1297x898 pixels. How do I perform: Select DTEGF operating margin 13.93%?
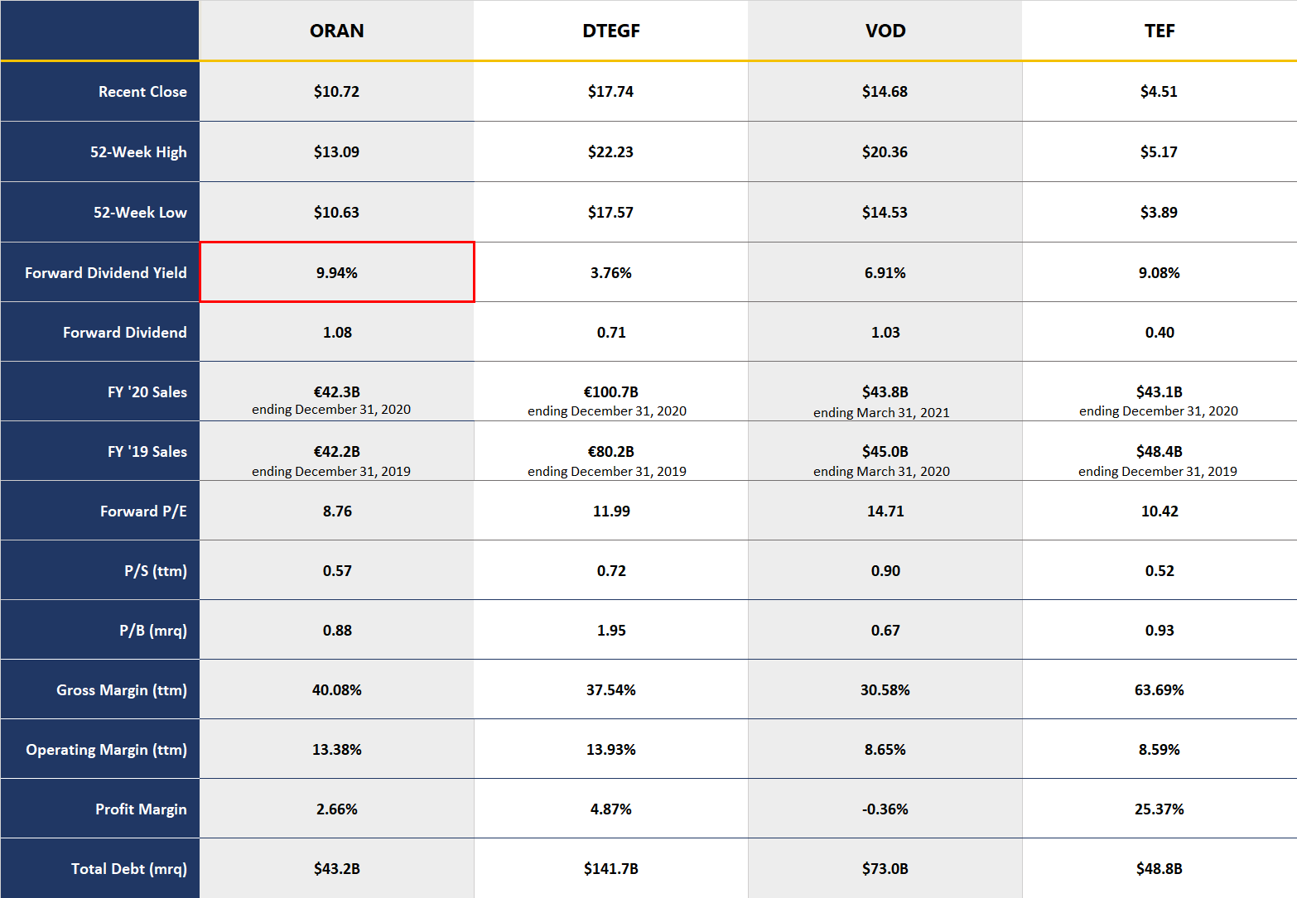click(x=611, y=750)
